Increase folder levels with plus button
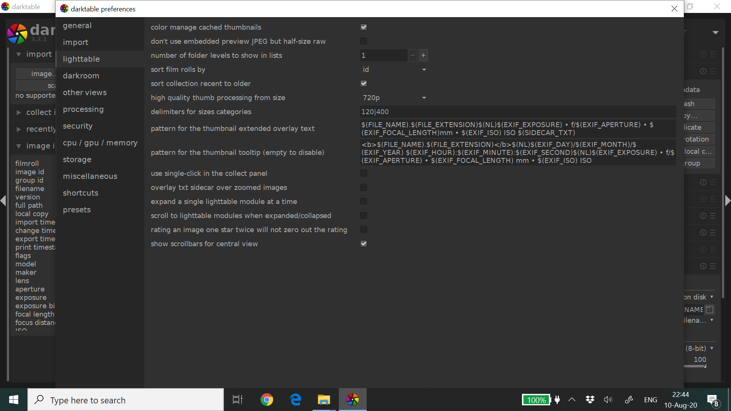 tap(423, 56)
